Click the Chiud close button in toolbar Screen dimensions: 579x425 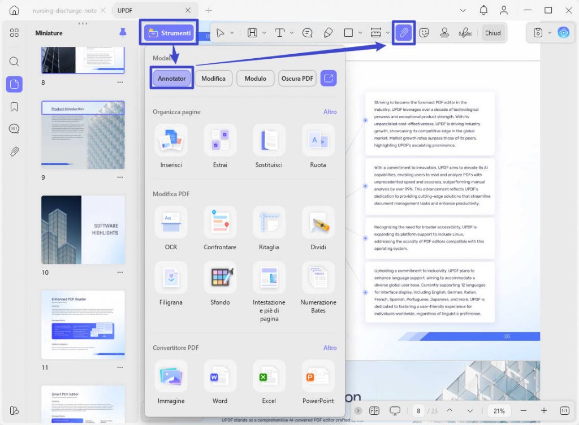click(493, 33)
